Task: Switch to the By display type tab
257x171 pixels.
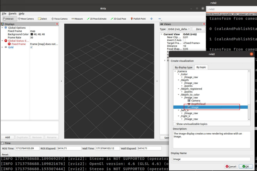Action: tap(183, 67)
